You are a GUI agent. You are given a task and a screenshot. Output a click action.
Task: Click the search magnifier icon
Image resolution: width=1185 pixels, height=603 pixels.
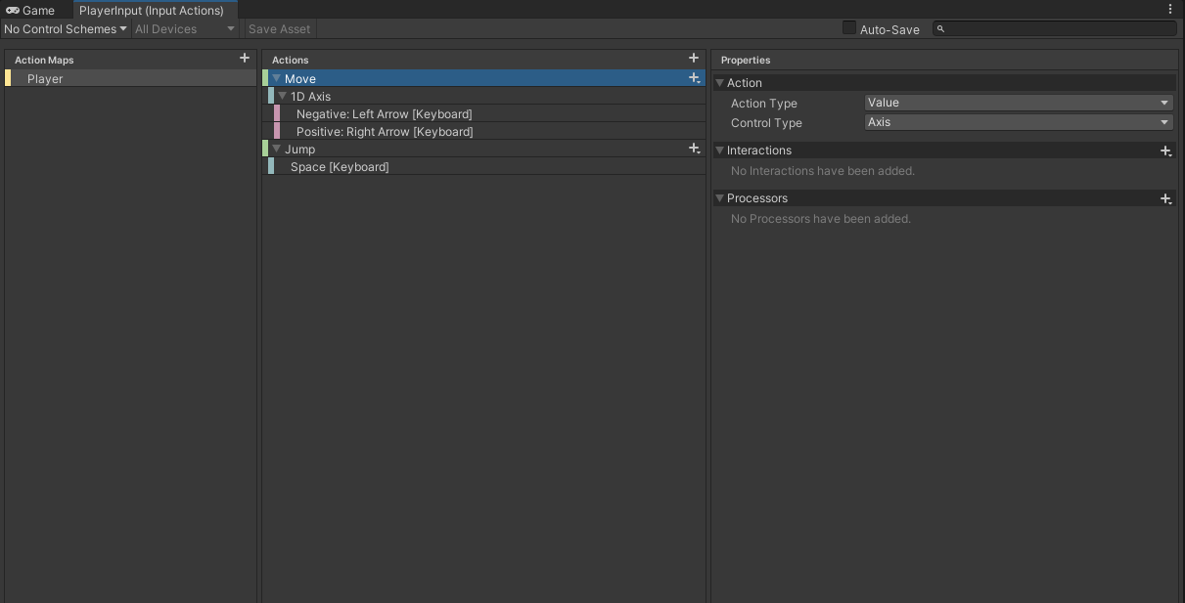click(941, 29)
